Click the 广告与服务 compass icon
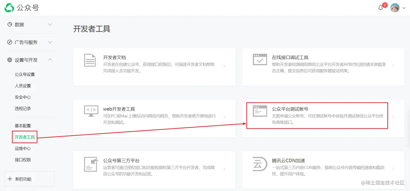 pos(10,42)
